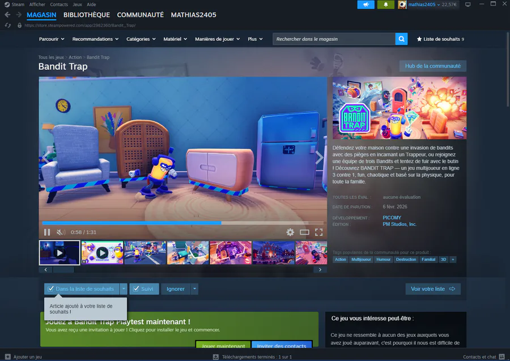Click the Ajouter un jeu plus icon
The image size is (510, 361).
(x=8, y=357)
